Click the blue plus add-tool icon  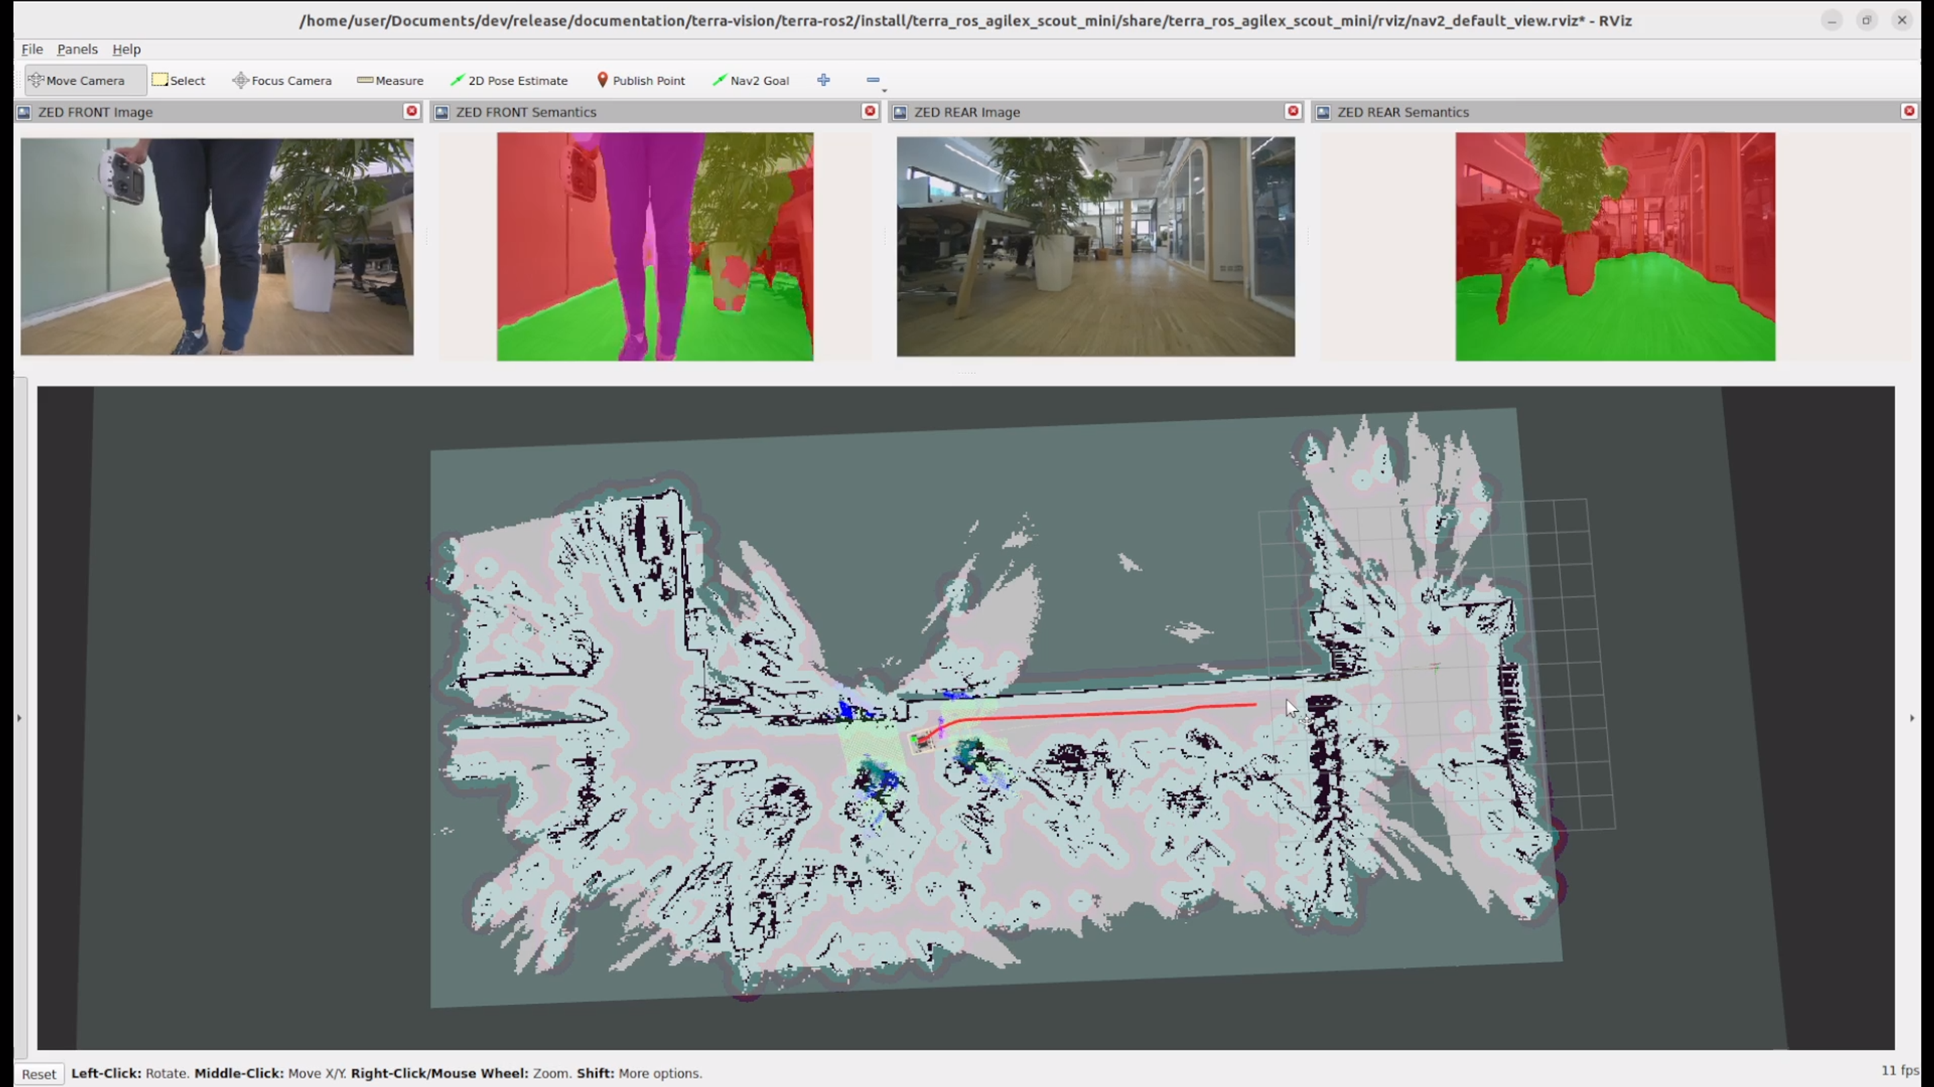point(823,80)
